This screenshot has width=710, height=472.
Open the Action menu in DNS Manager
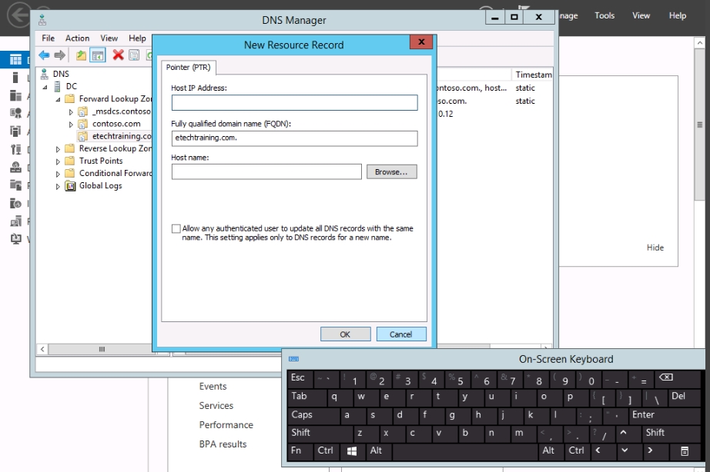(77, 38)
